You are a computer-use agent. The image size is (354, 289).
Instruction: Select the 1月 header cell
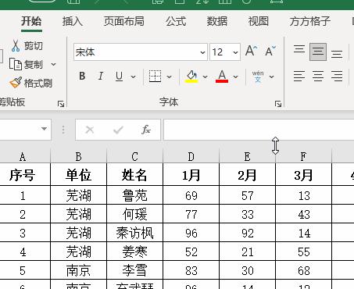point(191,175)
